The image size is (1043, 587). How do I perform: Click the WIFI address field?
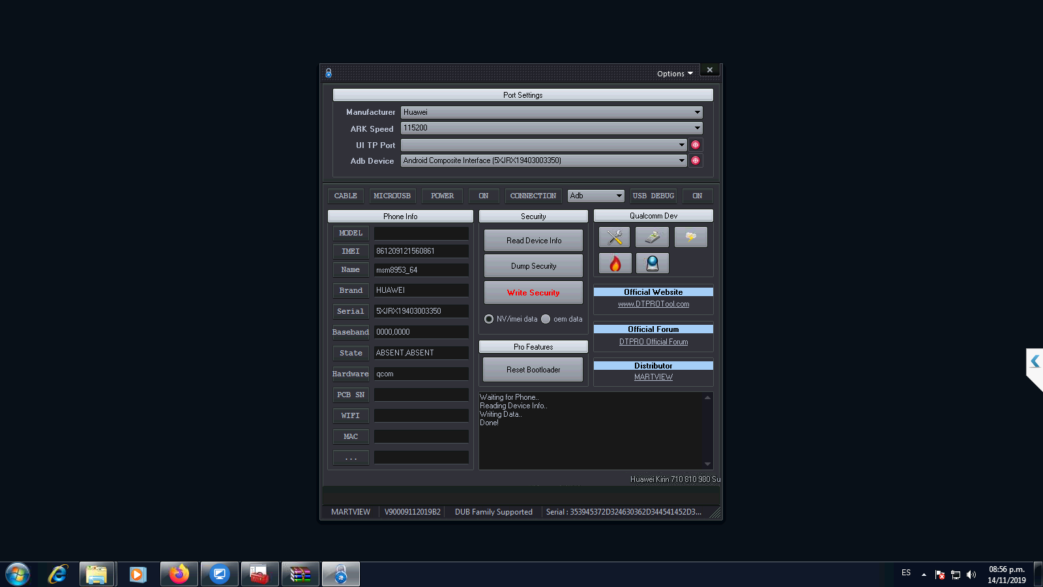pos(421,415)
